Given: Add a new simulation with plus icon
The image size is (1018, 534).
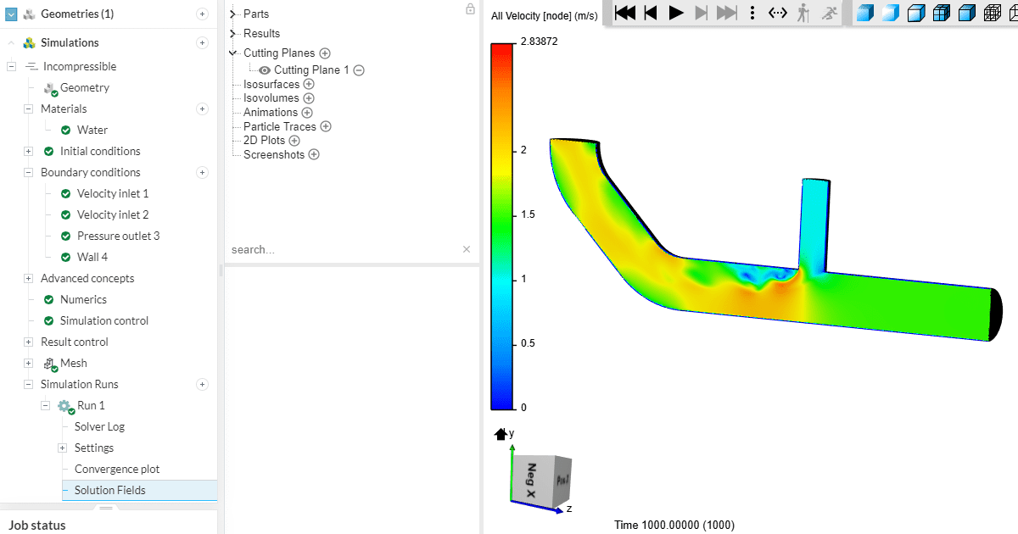Looking at the screenshot, I should click(x=202, y=43).
